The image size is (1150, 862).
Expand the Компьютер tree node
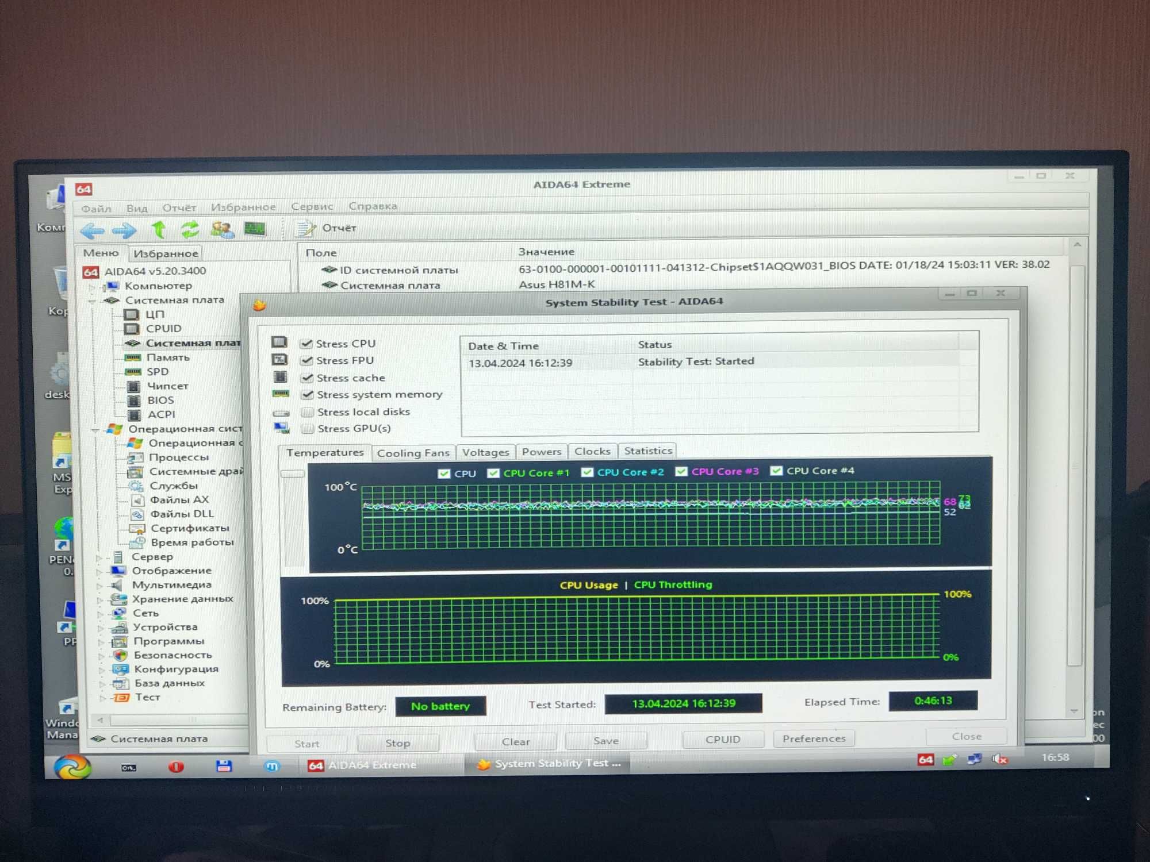pos(92,286)
